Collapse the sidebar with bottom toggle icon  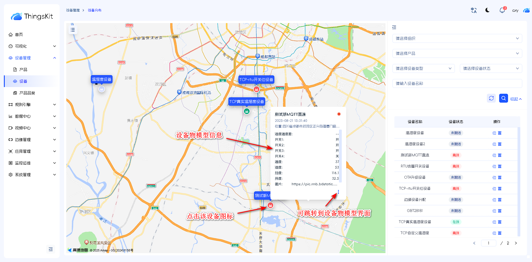tap(51, 249)
